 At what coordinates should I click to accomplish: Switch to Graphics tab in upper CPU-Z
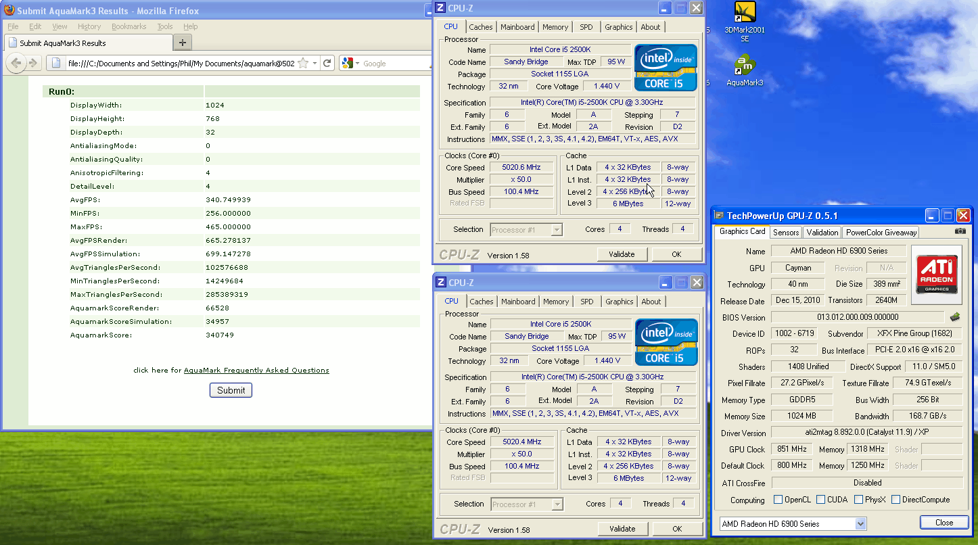(x=619, y=27)
